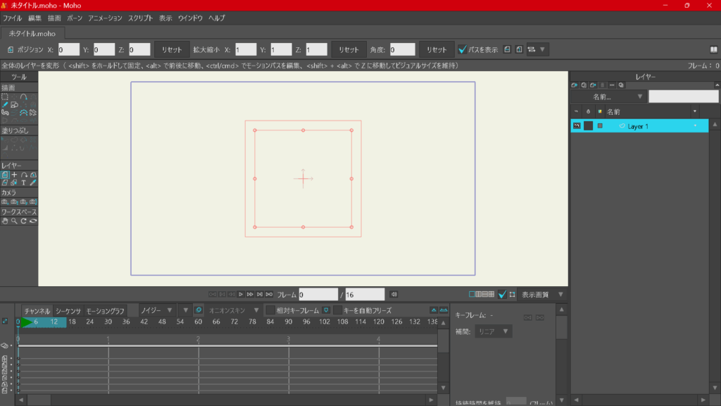Select the Text tool in the layer tools
This screenshot has width=721, height=406.
[x=24, y=183]
